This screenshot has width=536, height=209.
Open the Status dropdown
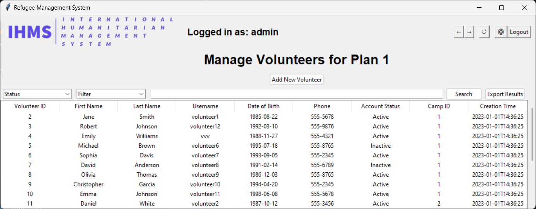click(x=37, y=94)
